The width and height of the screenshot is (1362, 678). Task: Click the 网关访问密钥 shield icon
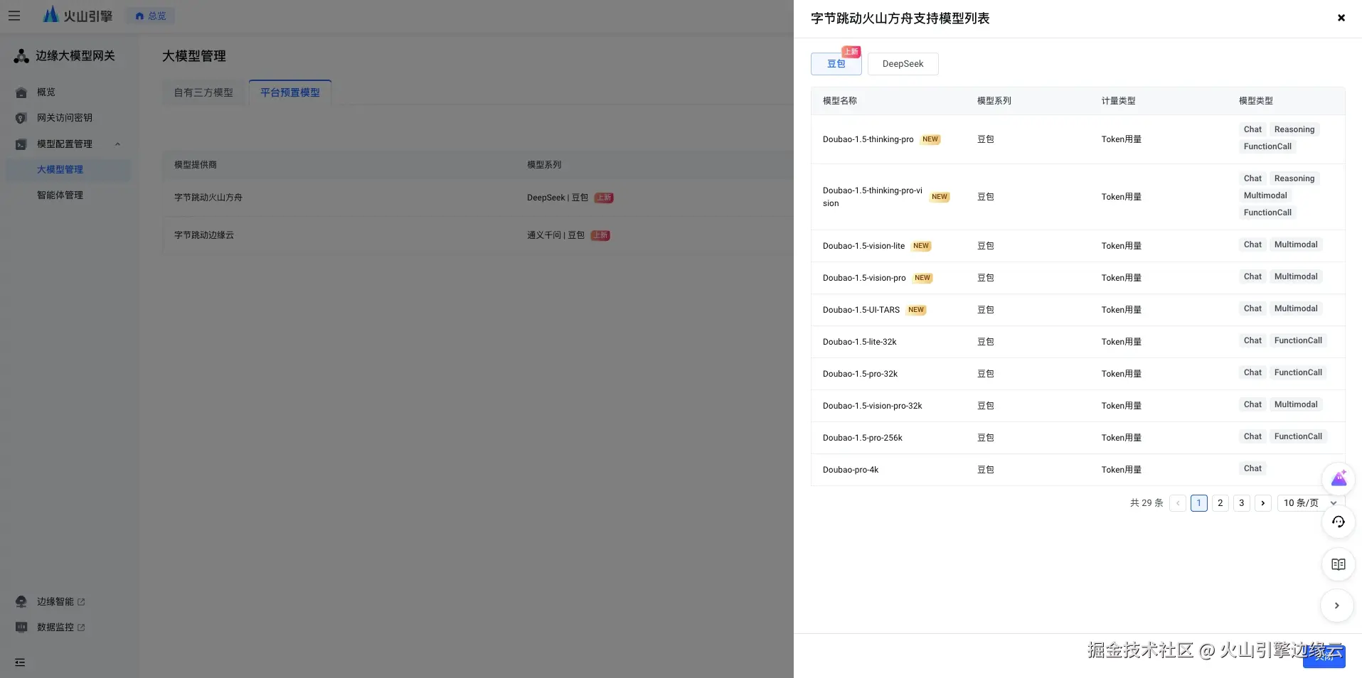[21, 118]
